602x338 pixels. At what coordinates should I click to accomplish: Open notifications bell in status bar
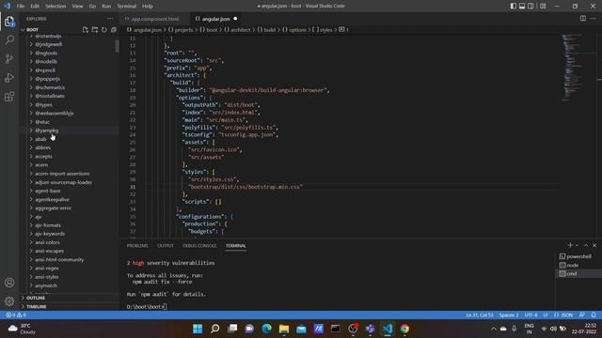(594, 315)
